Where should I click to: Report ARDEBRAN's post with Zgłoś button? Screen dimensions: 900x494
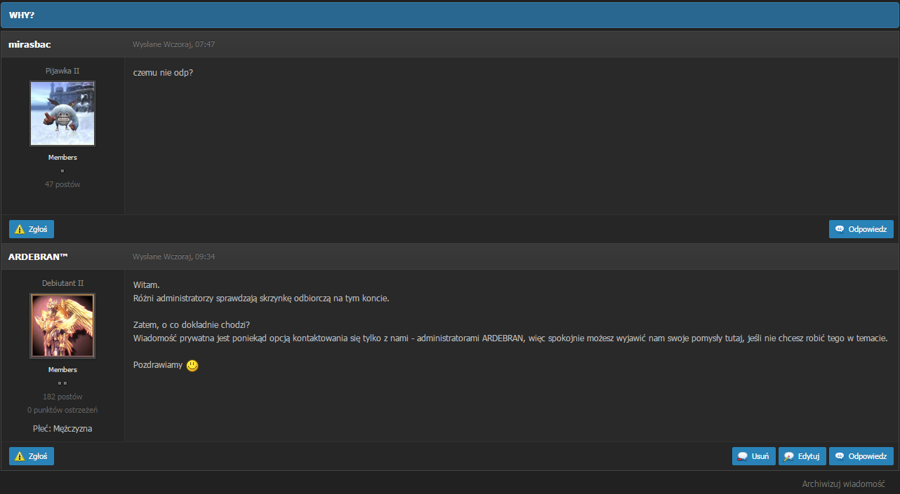pos(32,456)
